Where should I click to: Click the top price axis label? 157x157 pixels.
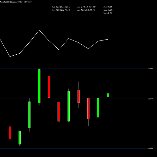(x=150, y=68)
